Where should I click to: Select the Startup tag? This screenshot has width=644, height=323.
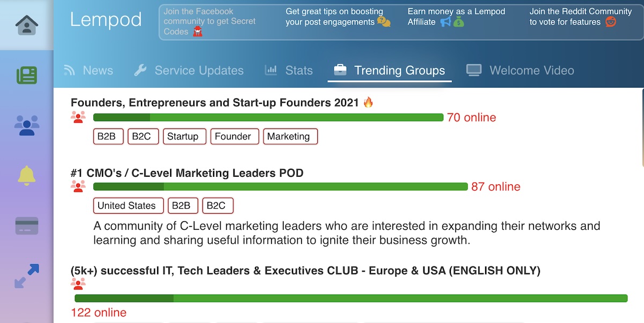click(184, 136)
